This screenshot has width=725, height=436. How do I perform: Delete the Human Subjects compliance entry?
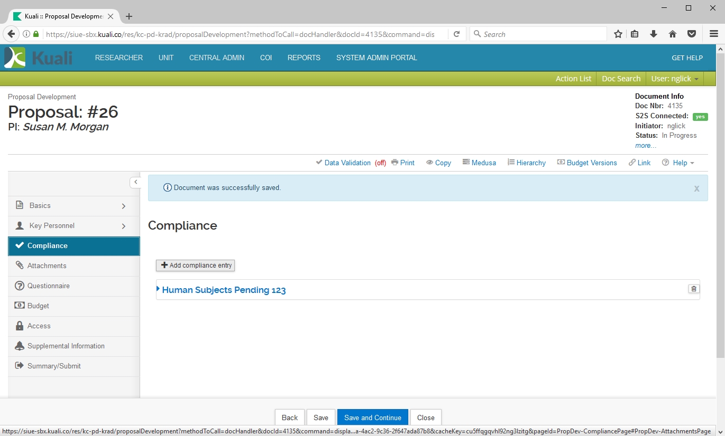(x=694, y=289)
